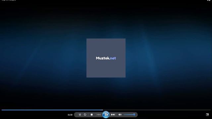Toggle repeat playback

point(85,115)
